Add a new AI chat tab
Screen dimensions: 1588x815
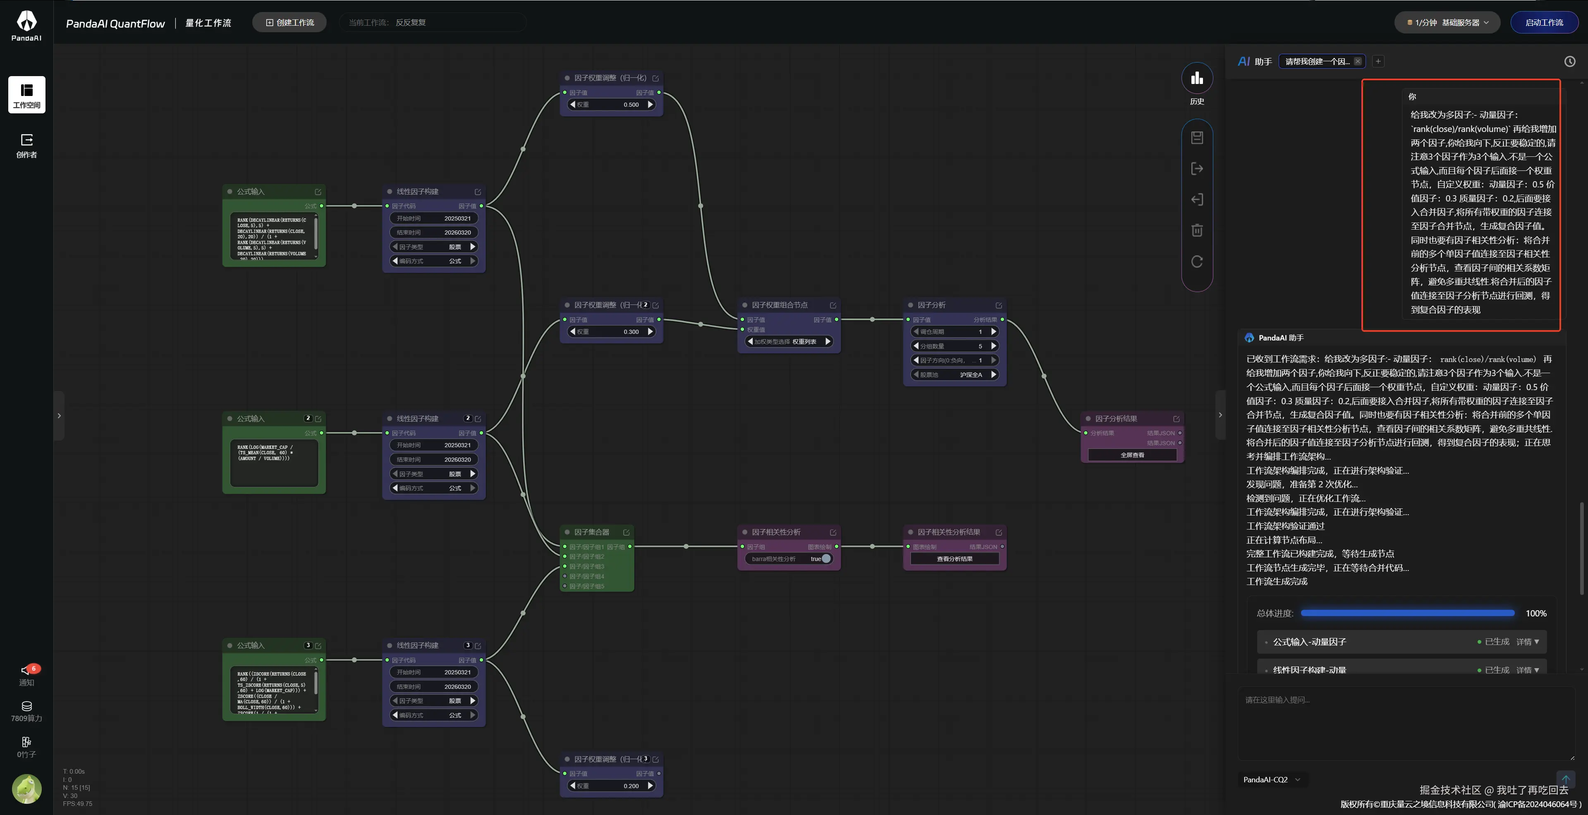coord(1378,61)
